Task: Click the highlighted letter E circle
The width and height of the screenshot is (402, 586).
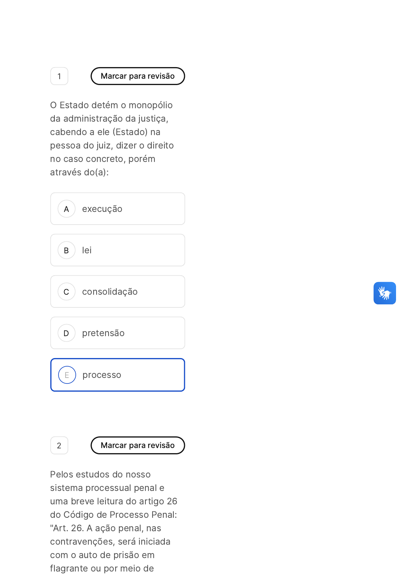Action: coord(67,375)
